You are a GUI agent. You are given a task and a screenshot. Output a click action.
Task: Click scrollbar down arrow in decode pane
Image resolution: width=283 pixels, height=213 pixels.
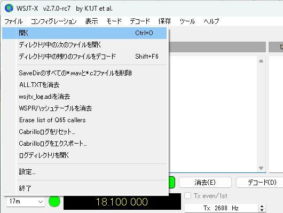click(x=261, y=168)
